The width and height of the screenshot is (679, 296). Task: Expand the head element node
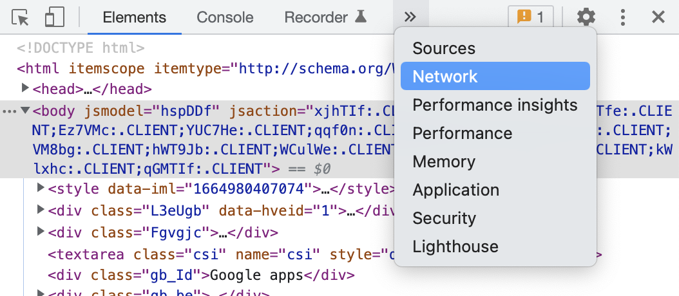26,88
